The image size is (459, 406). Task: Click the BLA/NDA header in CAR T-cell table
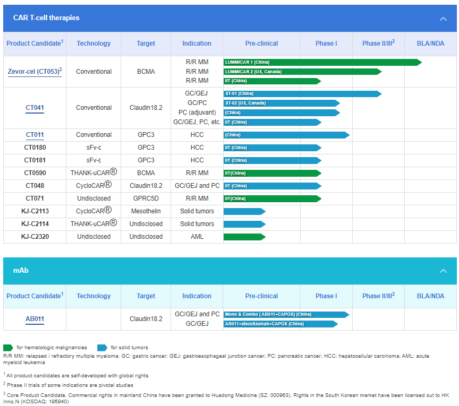[x=430, y=44]
